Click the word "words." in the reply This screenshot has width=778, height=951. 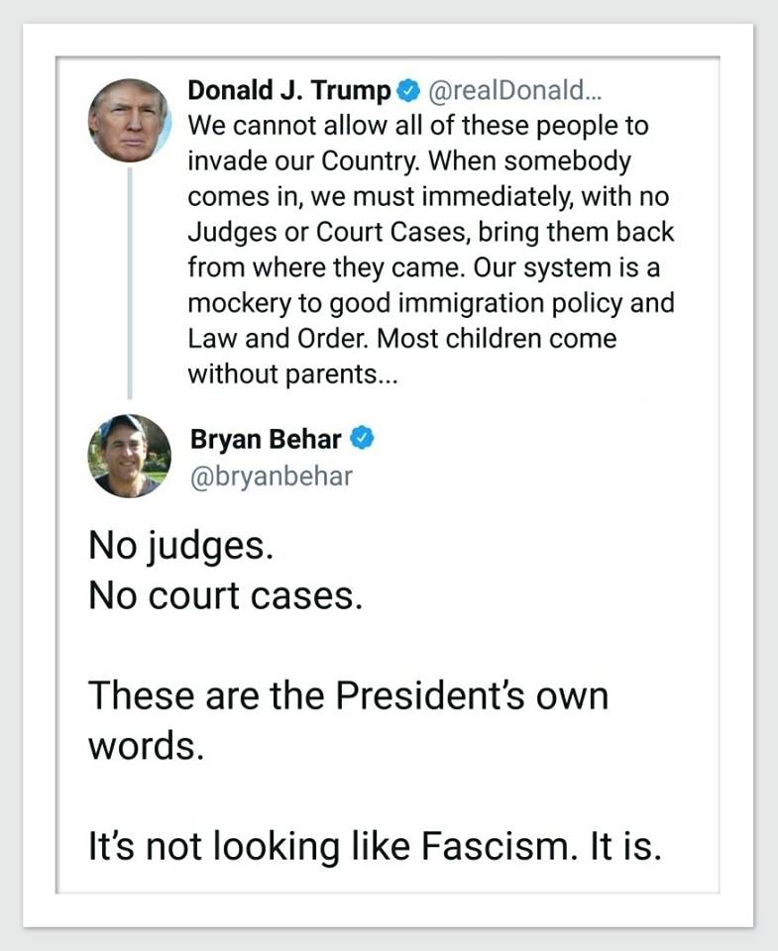(x=147, y=747)
